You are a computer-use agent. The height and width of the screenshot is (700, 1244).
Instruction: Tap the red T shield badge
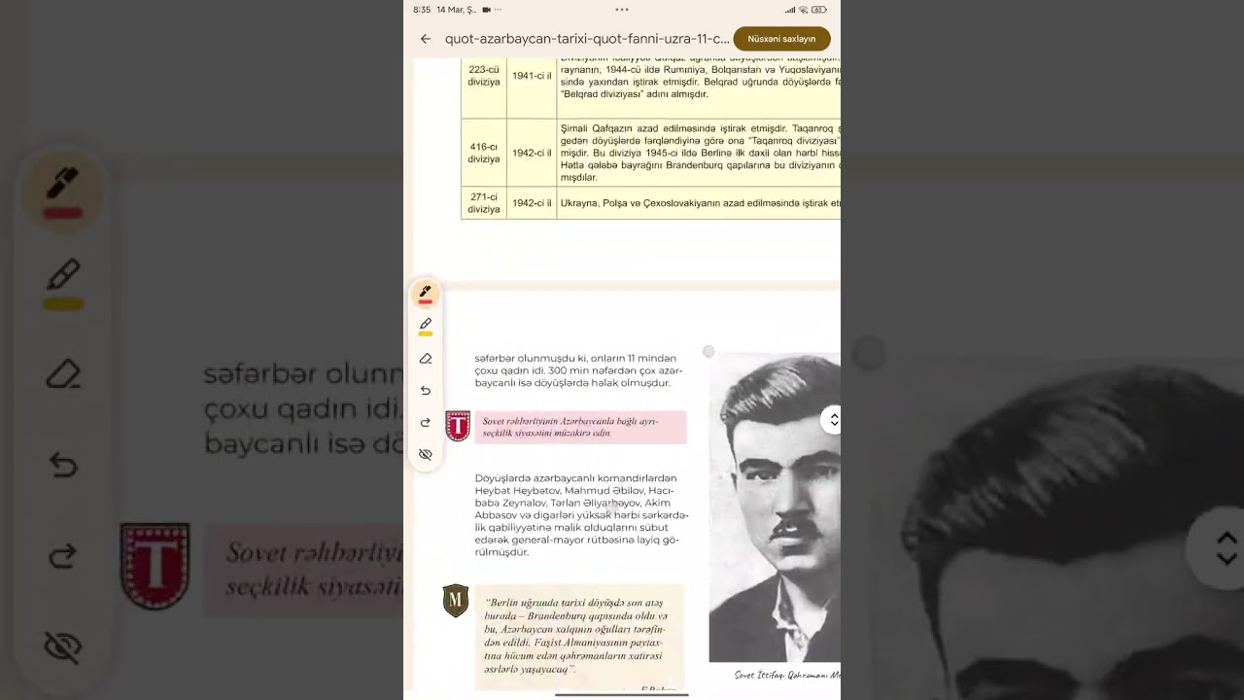coord(458,426)
